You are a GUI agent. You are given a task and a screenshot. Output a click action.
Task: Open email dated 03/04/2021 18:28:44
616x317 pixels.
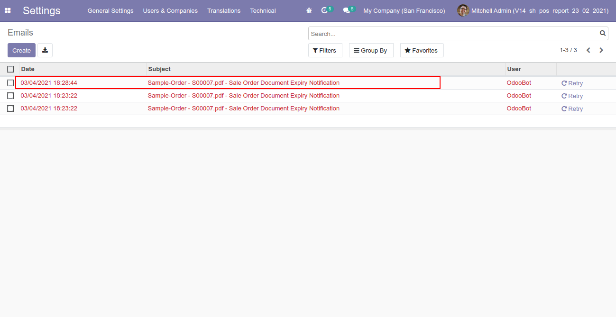point(49,83)
